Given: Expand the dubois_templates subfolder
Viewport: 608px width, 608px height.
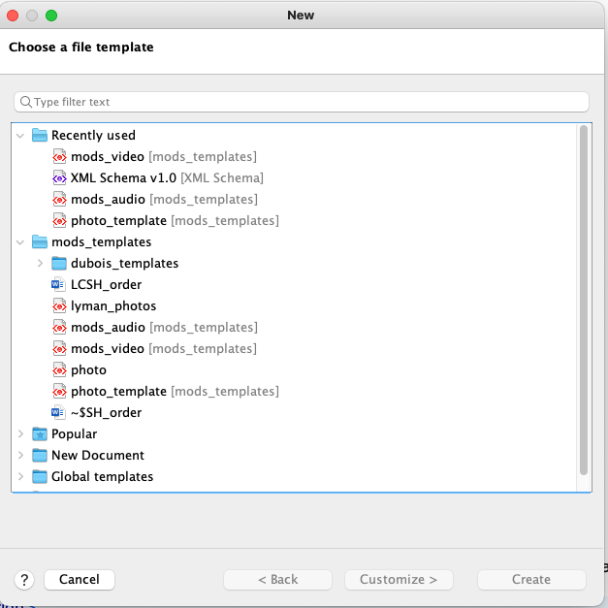Looking at the screenshot, I should 40,264.
